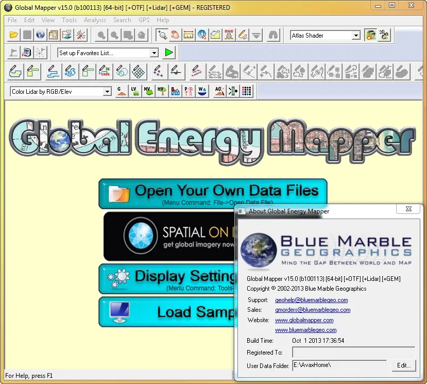This screenshot has width=427, height=384.
Task: Click the Spatial On Demand banner
Action: (x=169, y=236)
